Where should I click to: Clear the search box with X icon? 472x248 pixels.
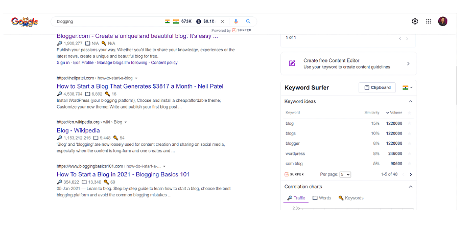pos(222,21)
